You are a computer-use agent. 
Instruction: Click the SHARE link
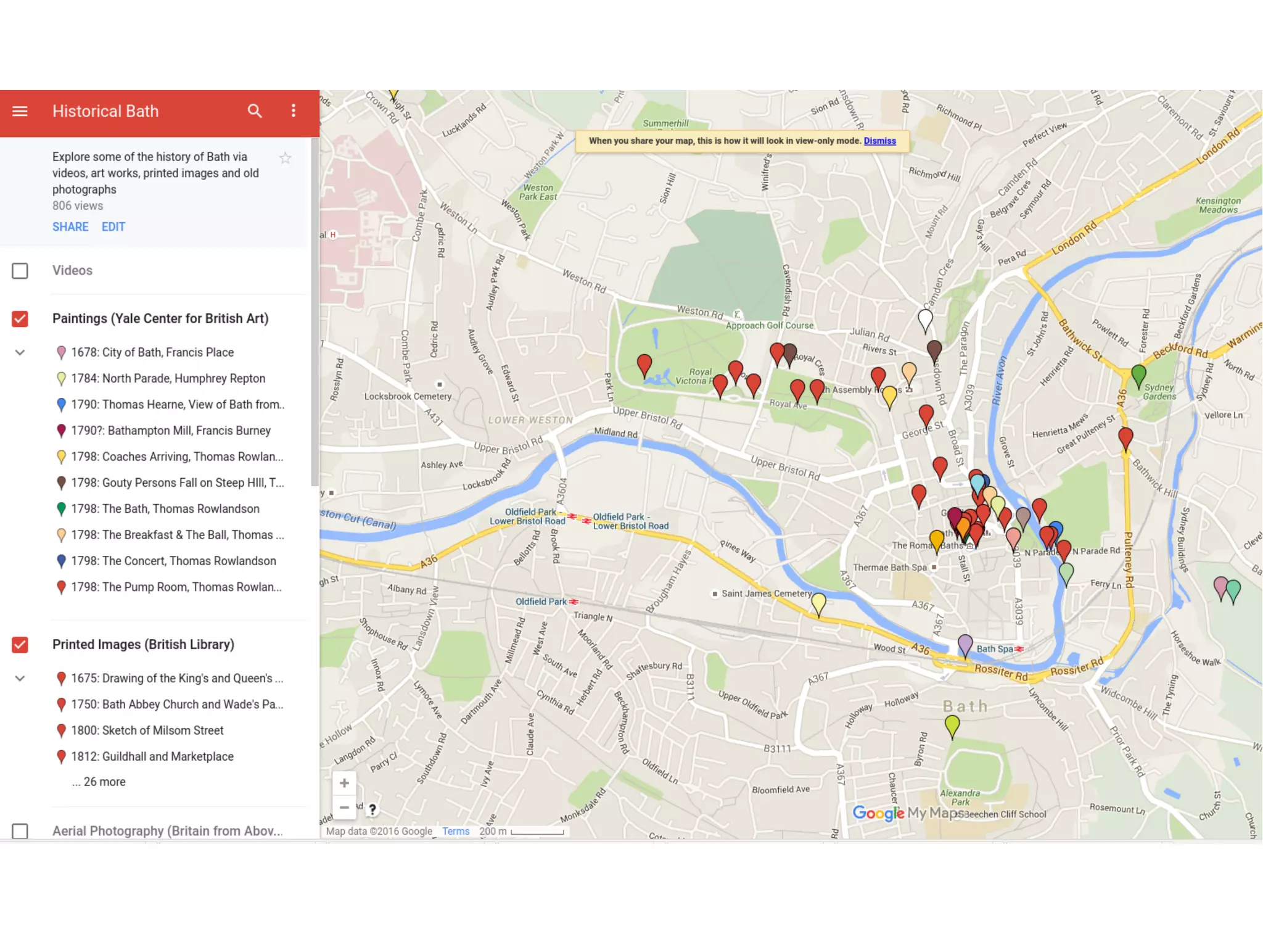(70, 227)
